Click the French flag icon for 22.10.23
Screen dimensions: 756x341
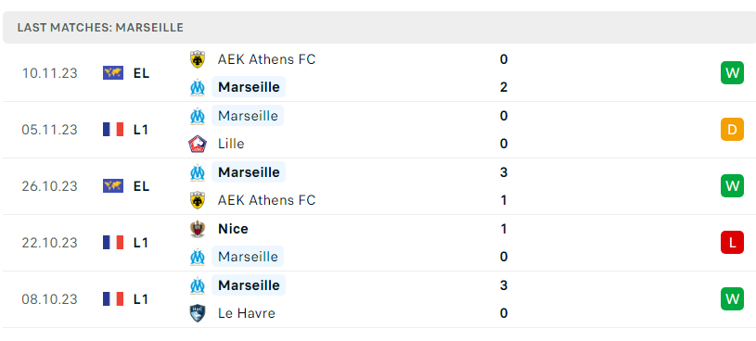pyautogui.click(x=113, y=242)
